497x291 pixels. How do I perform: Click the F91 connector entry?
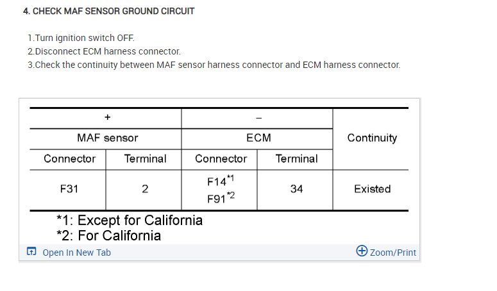[x=218, y=198]
